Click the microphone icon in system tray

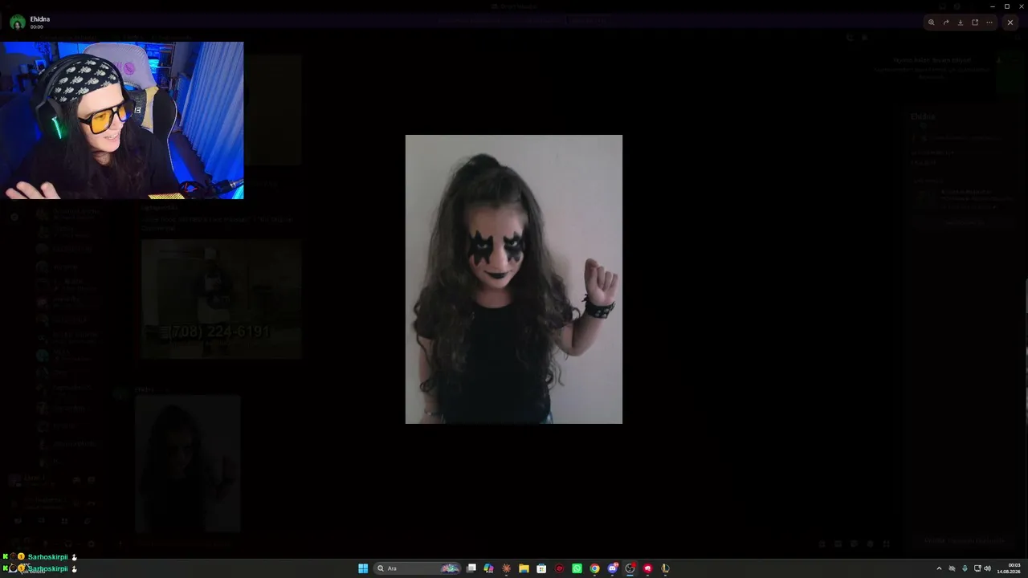[x=965, y=568]
